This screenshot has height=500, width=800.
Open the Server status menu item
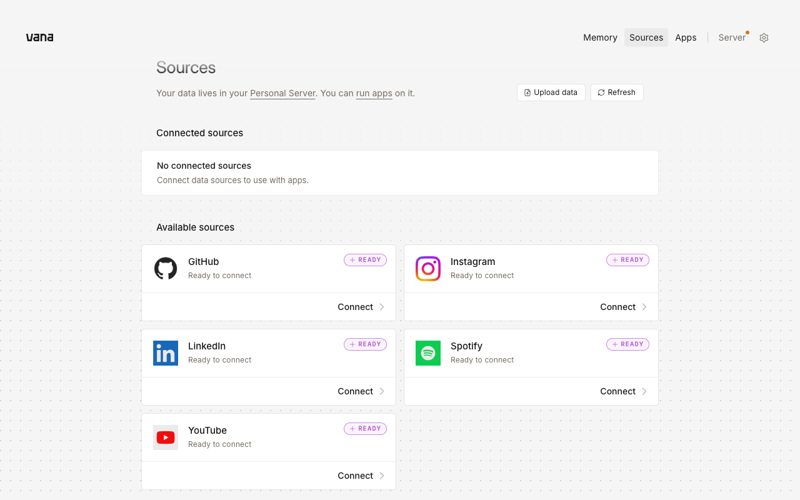click(x=732, y=37)
